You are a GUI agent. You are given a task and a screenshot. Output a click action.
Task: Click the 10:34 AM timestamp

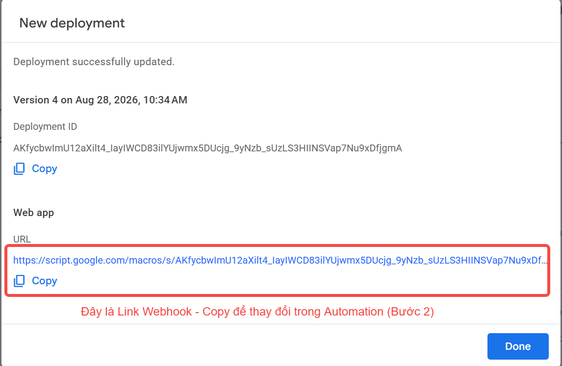pos(165,100)
